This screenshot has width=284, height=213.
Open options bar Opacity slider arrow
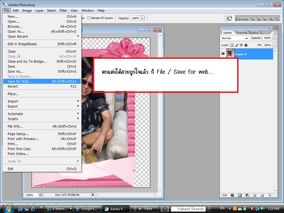[x=142, y=18]
